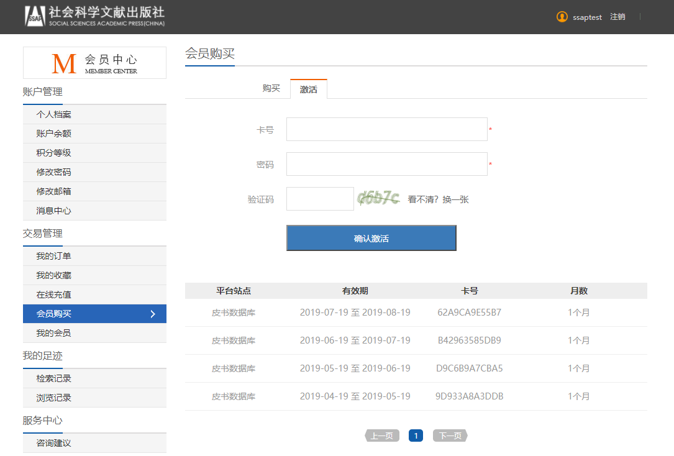Click 看不清？换一张 to refresh the captcha

click(x=438, y=199)
